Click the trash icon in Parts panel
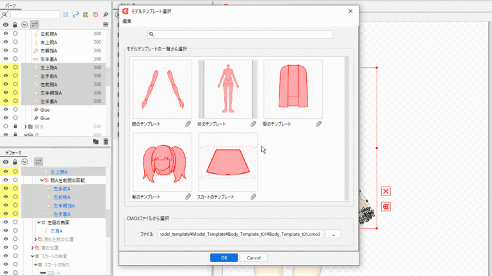The height and width of the screenshot is (276, 492). click(106, 142)
